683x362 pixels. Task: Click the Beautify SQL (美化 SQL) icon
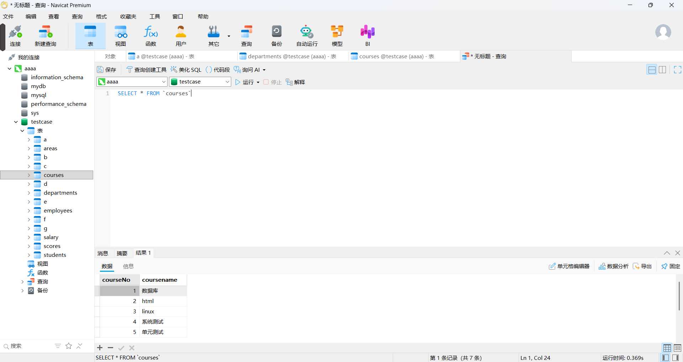click(174, 70)
